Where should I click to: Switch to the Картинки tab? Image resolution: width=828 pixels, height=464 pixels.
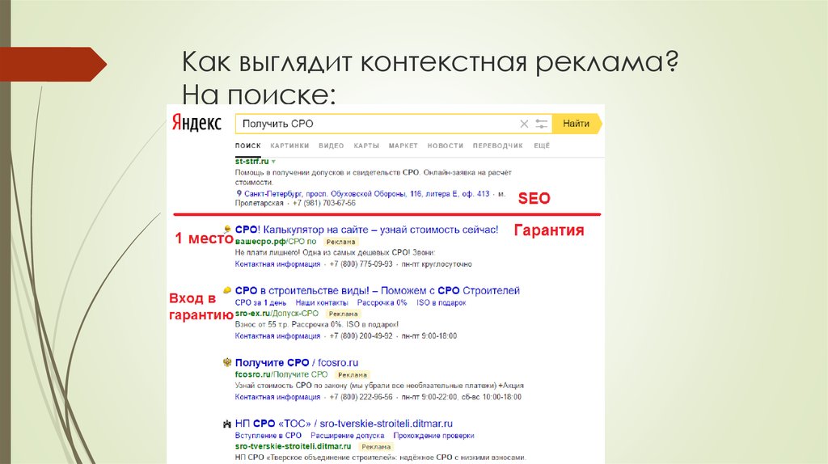pos(289,146)
